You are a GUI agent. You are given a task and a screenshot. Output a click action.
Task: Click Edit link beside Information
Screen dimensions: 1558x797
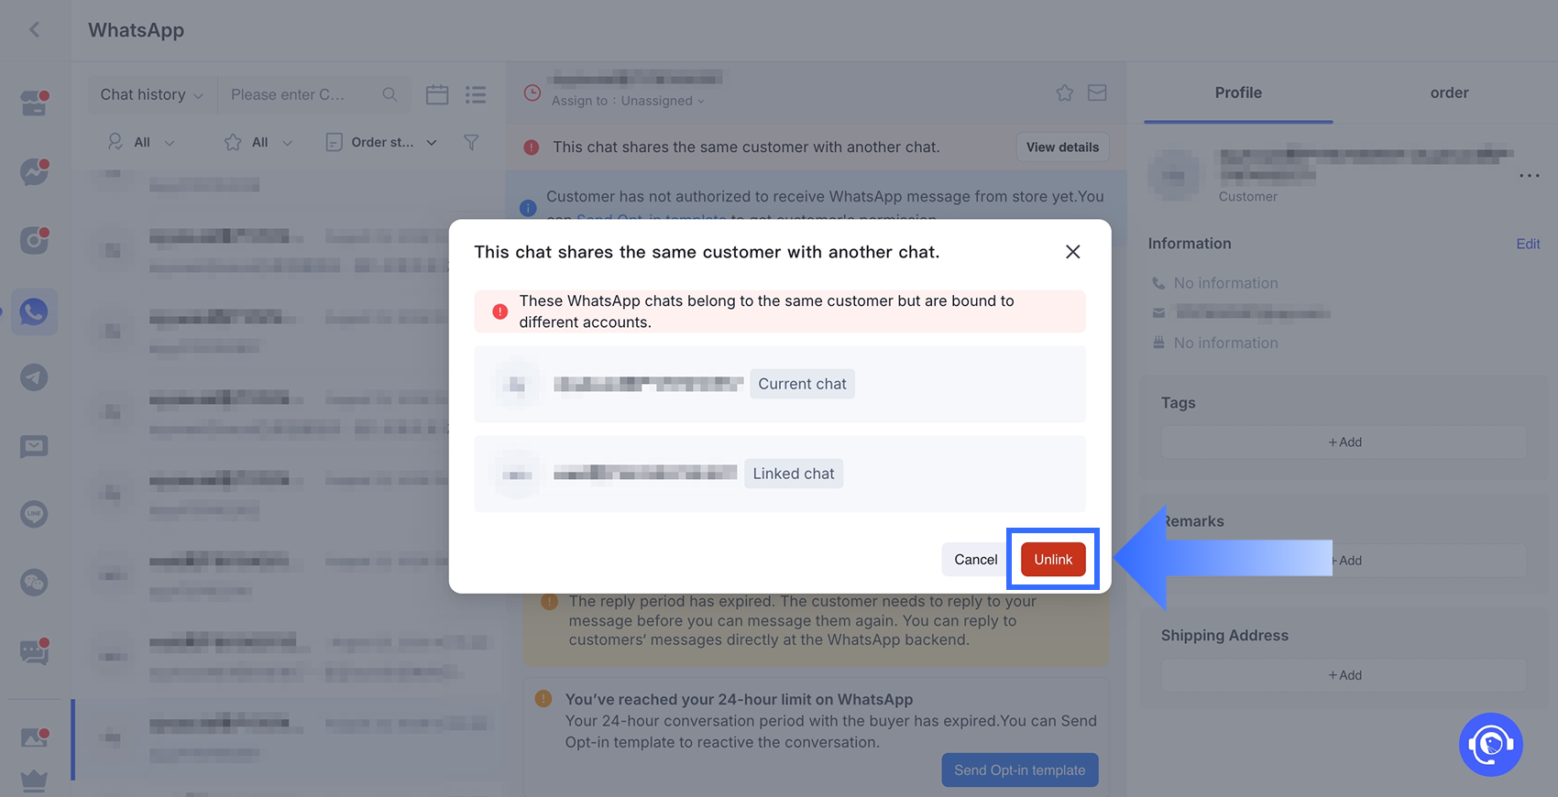[1528, 244]
